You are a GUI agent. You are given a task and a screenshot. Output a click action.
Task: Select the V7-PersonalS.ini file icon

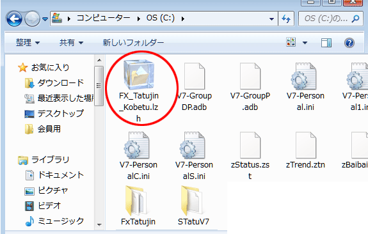tap(193, 145)
